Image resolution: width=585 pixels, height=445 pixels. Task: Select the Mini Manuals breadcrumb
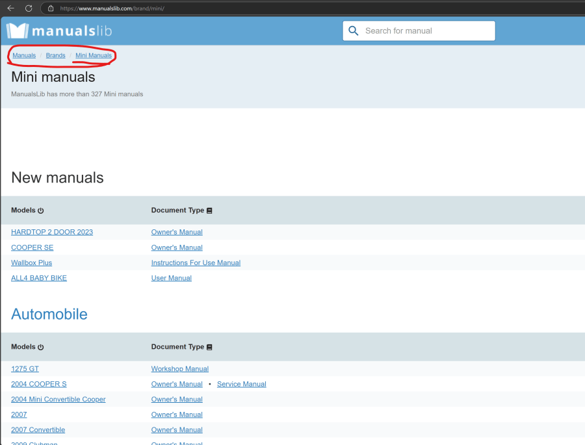[94, 56]
